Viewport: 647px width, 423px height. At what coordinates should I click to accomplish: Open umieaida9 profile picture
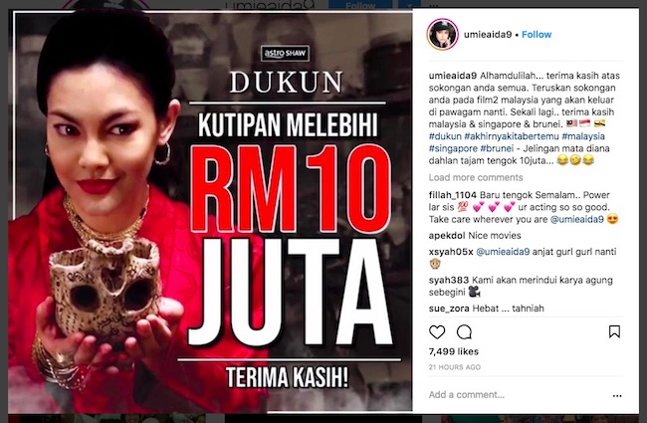pos(442,34)
